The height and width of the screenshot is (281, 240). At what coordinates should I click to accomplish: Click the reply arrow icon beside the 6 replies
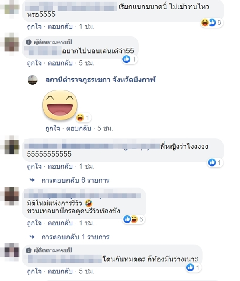[x=32, y=180]
